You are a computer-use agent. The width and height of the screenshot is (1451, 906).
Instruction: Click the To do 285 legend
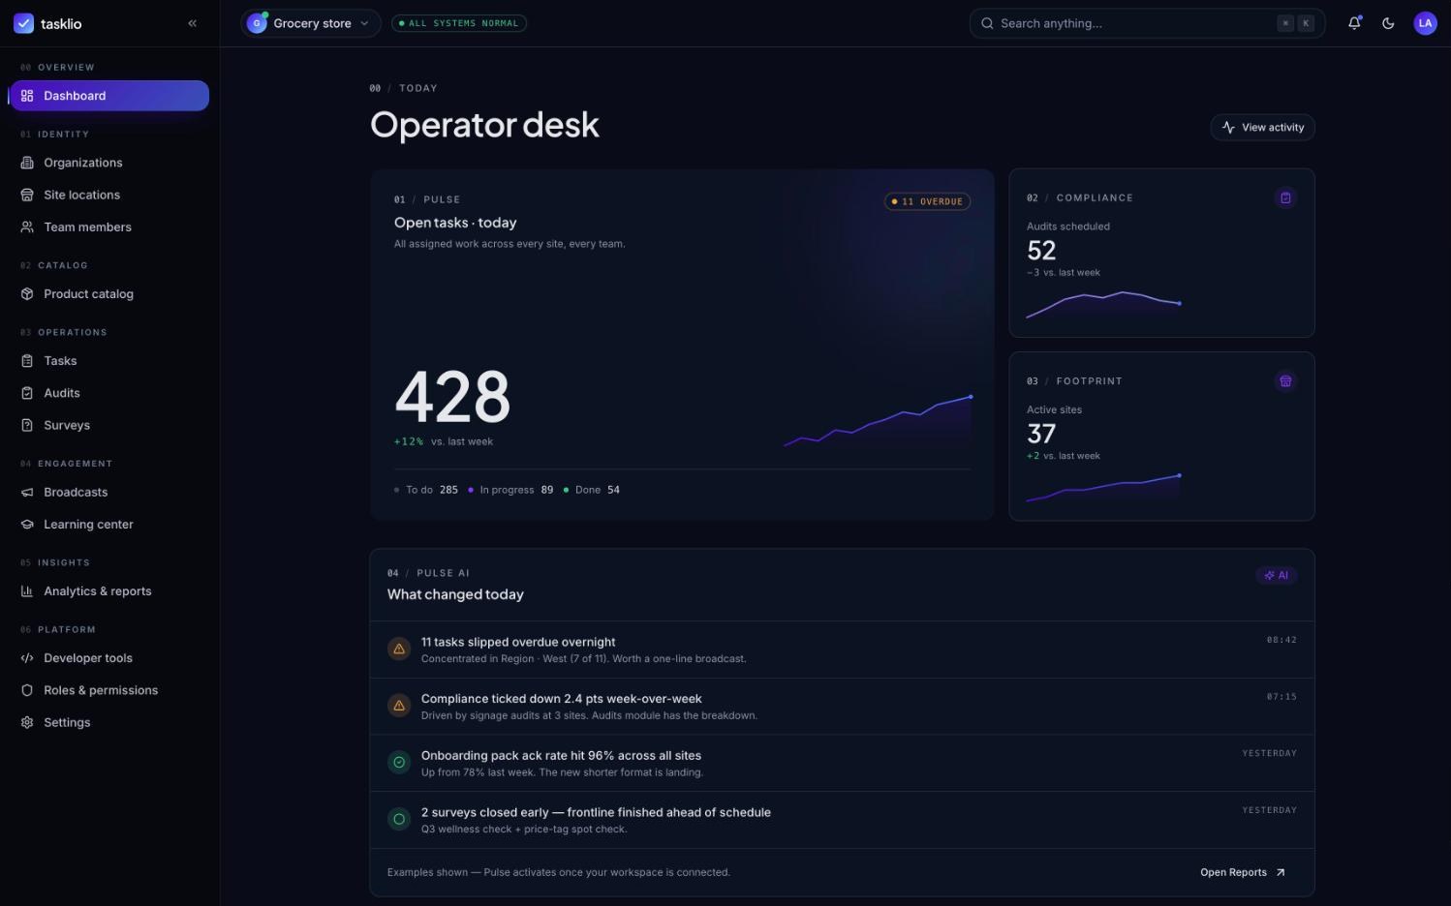[426, 490]
